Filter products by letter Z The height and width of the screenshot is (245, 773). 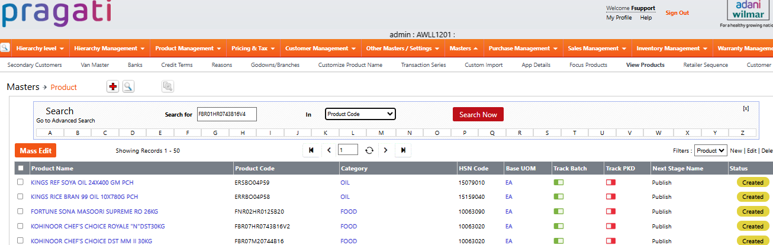pyautogui.click(x=742, y=133)
